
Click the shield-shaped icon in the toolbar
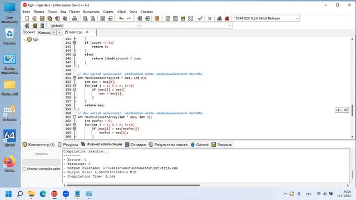pyautogui.click(x=157, y=18)
